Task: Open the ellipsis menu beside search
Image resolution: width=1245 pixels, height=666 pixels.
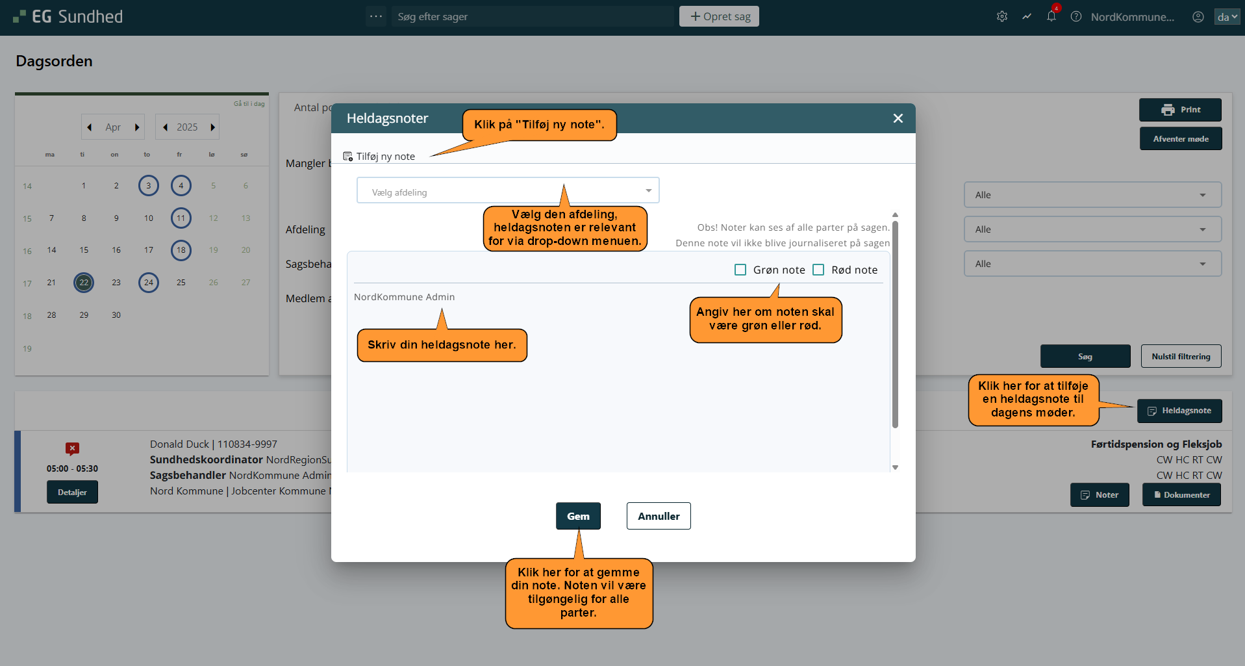Action: click(376, 17)
